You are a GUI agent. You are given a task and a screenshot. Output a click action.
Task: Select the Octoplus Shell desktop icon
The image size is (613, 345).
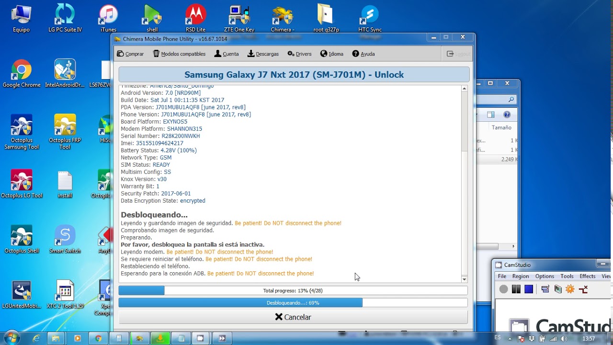22,239
